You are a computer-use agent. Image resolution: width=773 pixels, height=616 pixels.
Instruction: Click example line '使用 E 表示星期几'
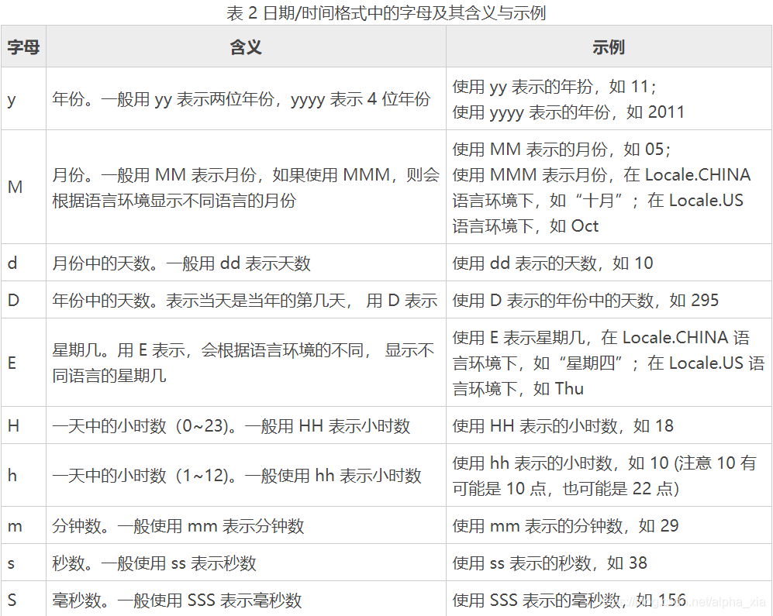(x=601, y=338)
